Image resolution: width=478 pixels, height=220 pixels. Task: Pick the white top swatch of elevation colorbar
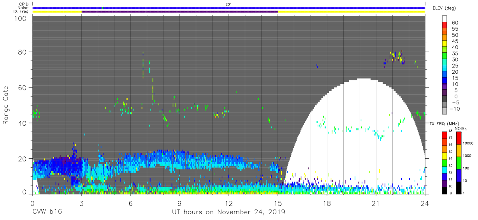point(445,19)
